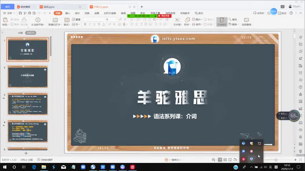
Task: Click the red Stop Share (停止共享) button
Action: pyautogui.click(x=165, y=16)
